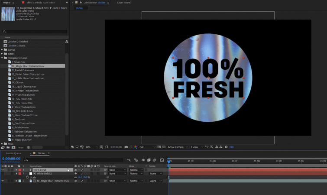Open the 1 View layout dropdown
Screen dimensions: 327x195
click(x=197, y=147)
